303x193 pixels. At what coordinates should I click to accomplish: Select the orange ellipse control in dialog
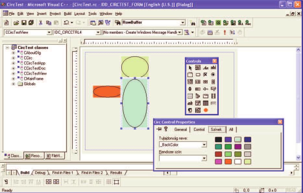tap(107, 92)
